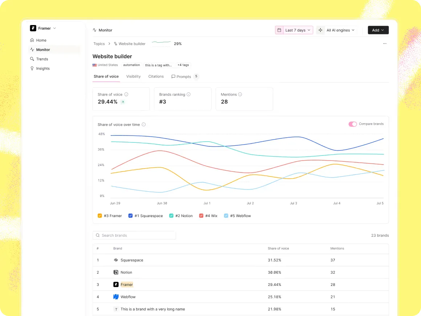This screenshot has width=421, height=316.
Task: Click the 31.52% share of voice value
Action: [x=274, y=260]
